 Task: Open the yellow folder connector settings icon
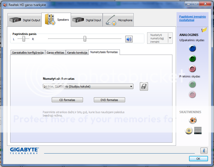click(204, 30)
